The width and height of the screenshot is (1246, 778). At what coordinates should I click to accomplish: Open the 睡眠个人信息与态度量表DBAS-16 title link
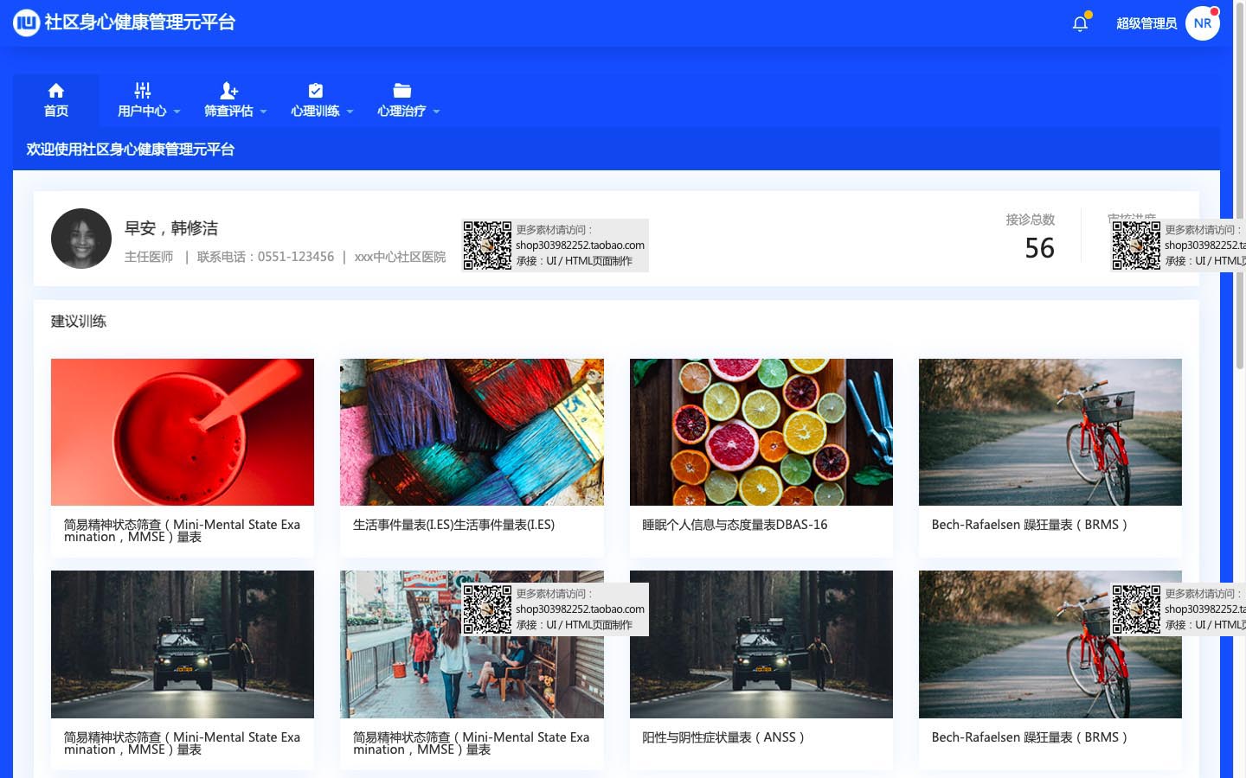pyautogui.click(x=735, y=525)
